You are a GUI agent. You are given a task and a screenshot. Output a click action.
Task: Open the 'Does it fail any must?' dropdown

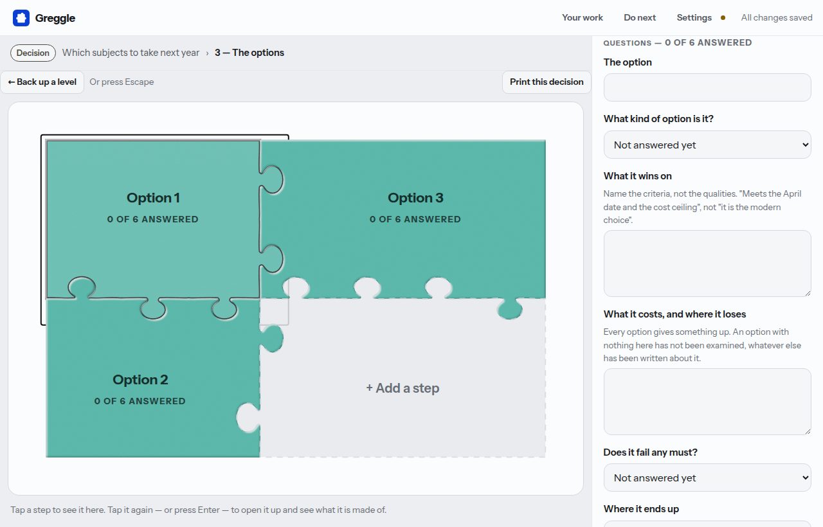point(707,478)
